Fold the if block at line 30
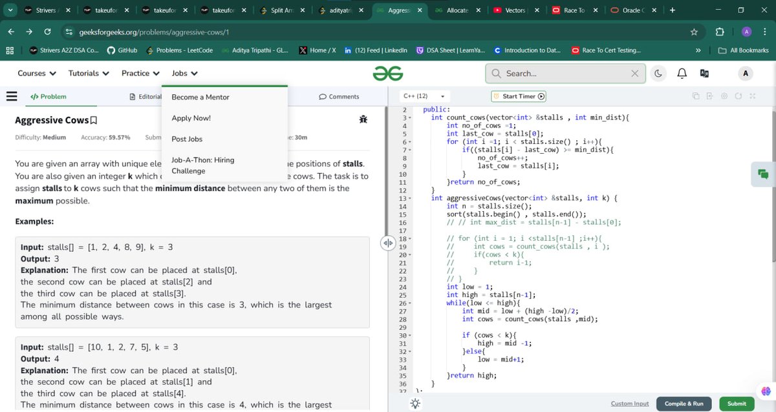The image size is (776, 412). (409, 336)
